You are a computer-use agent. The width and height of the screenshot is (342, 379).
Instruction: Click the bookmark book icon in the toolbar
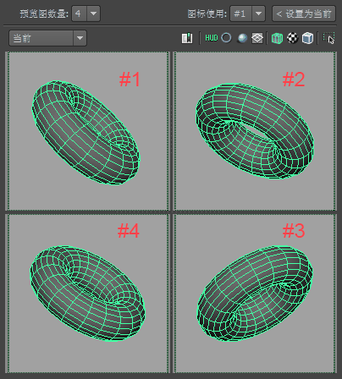[x=187, y=38]
